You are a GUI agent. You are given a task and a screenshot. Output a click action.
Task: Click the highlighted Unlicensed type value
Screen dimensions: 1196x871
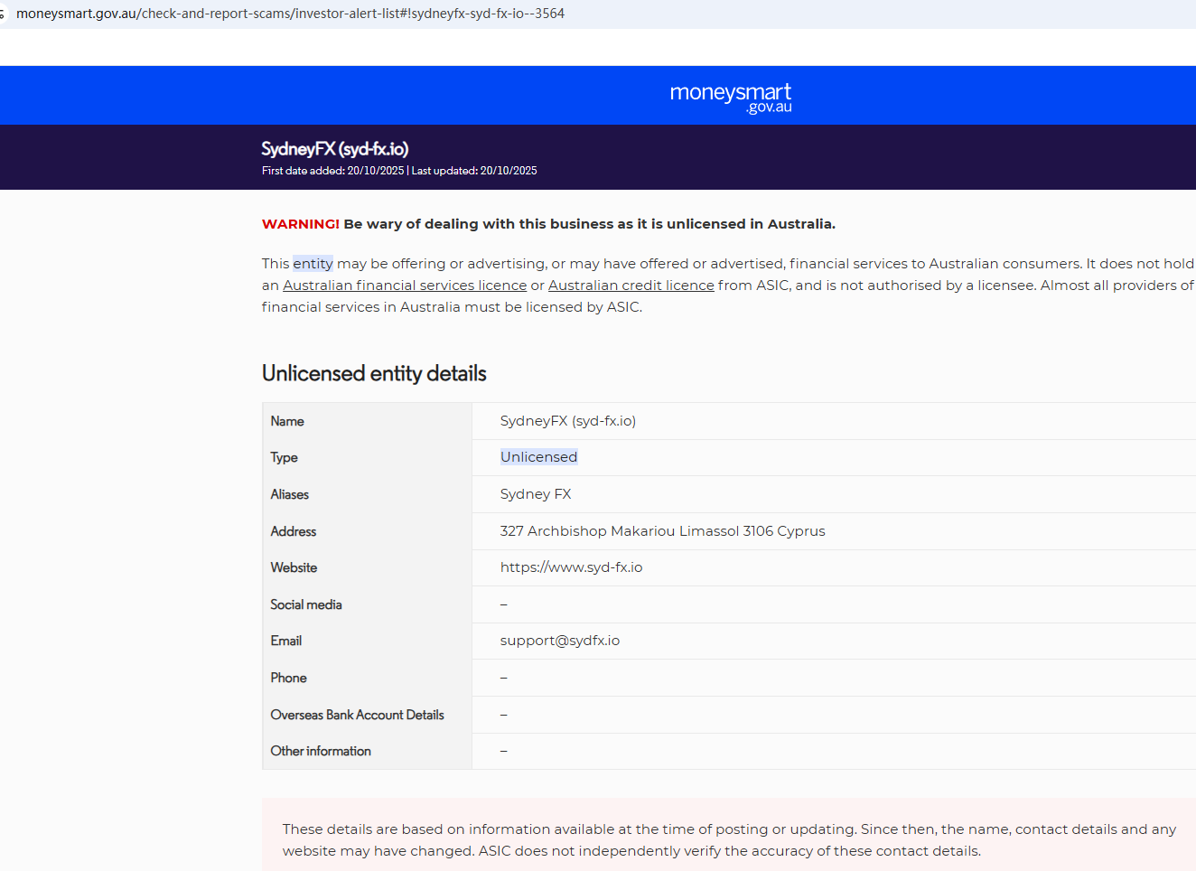point(538,457)
